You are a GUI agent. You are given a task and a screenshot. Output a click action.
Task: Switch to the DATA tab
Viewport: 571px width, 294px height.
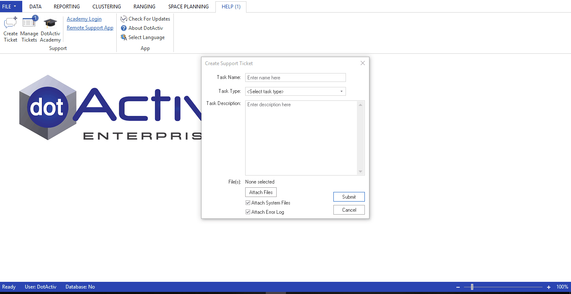coord(35,7)
